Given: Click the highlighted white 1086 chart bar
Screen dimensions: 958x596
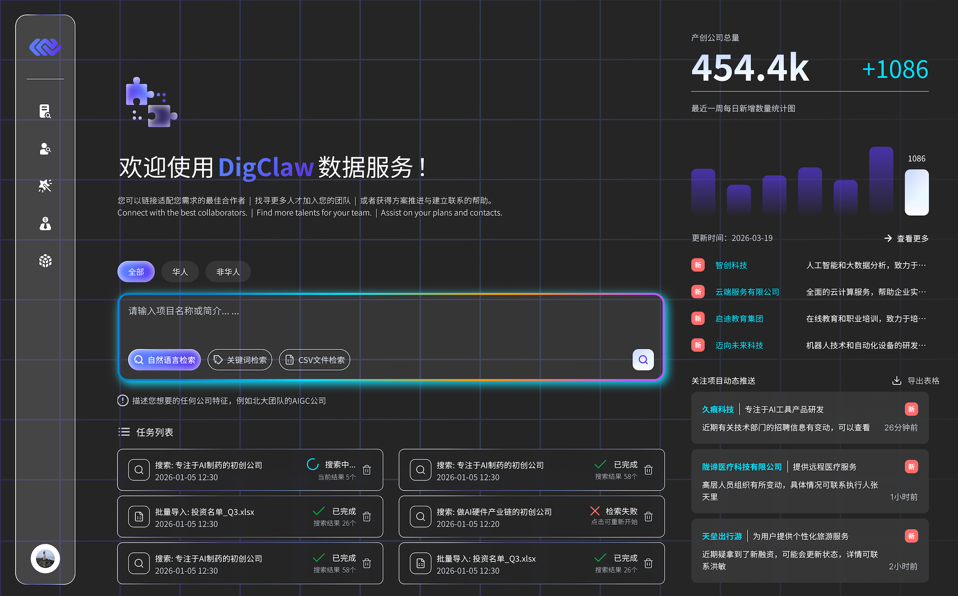Looking at the screenshot, I should [916, 192].
